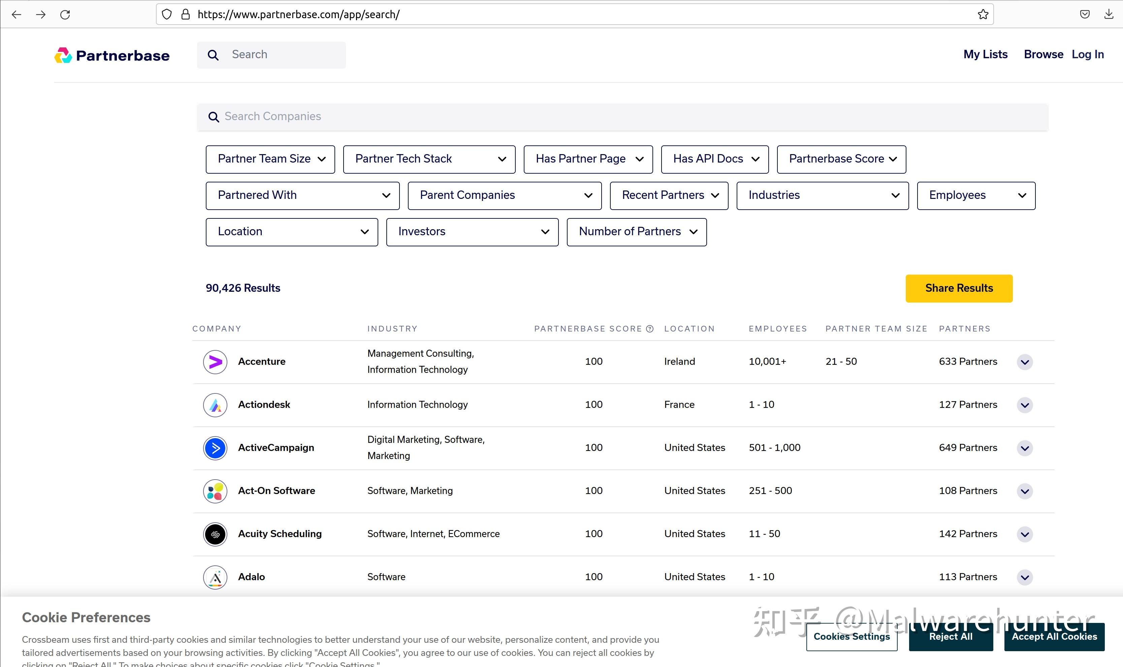The image size is (1123, 667).
Task: Click the Act-On Software logo icon
Action: [x=215, y=491]
